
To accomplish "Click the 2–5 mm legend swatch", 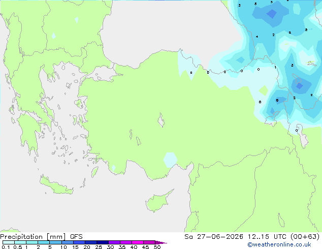I will pyautogui.click(x=44, y=242).
